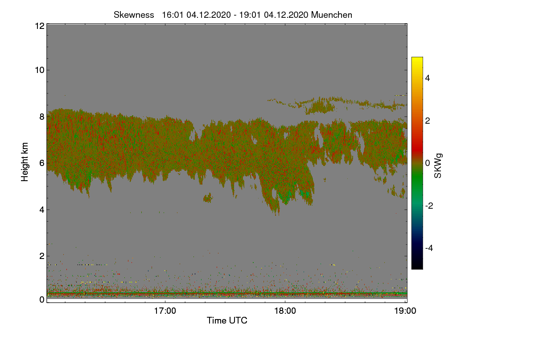Image resolution: width=535 pixels, height=356 pixels.
Task: Click the 'Time UTC' axis label
Action: 227,320
